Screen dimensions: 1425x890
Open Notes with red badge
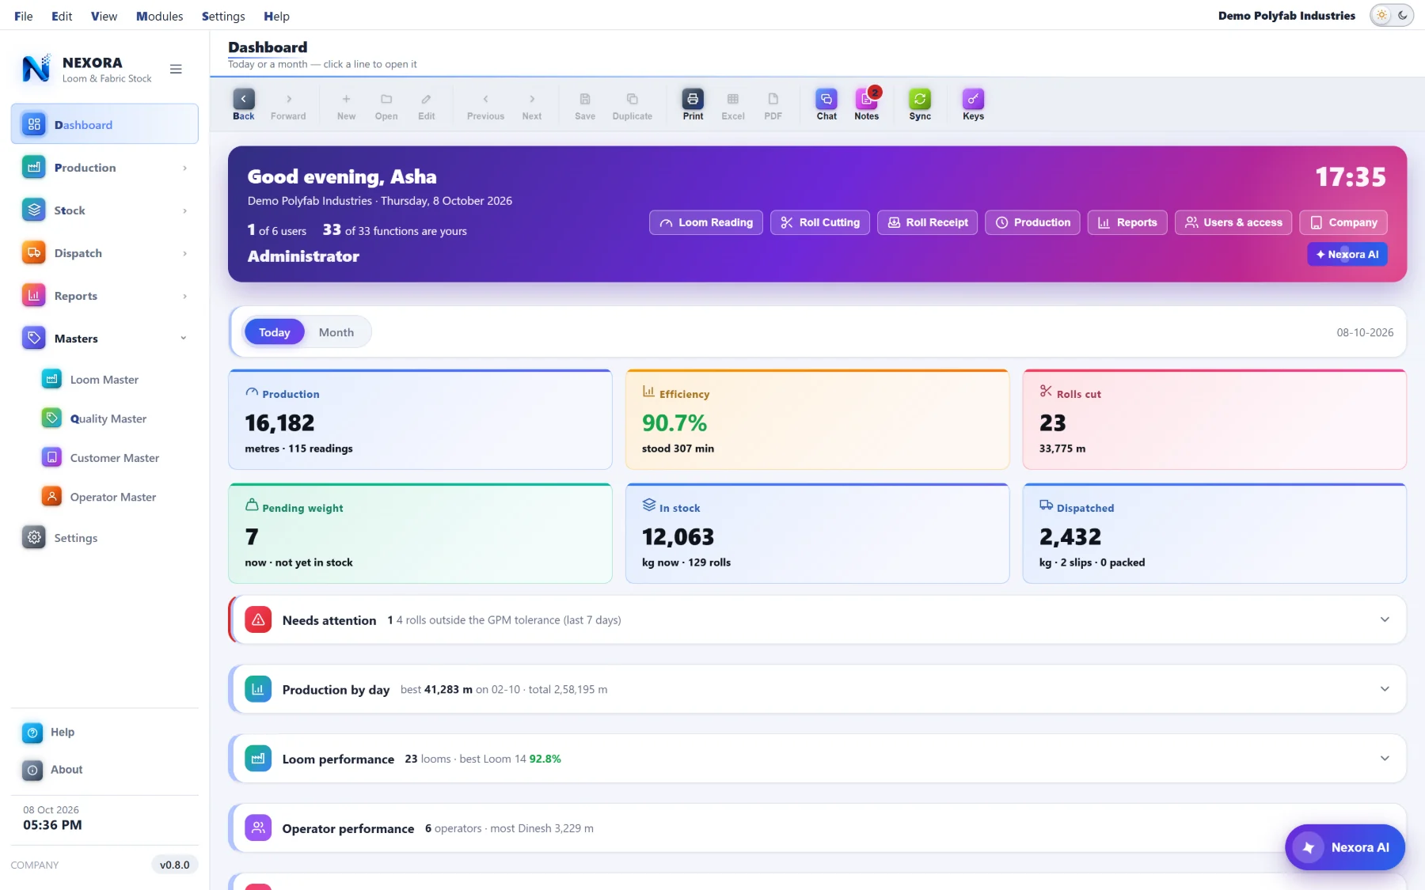(867, 104)
